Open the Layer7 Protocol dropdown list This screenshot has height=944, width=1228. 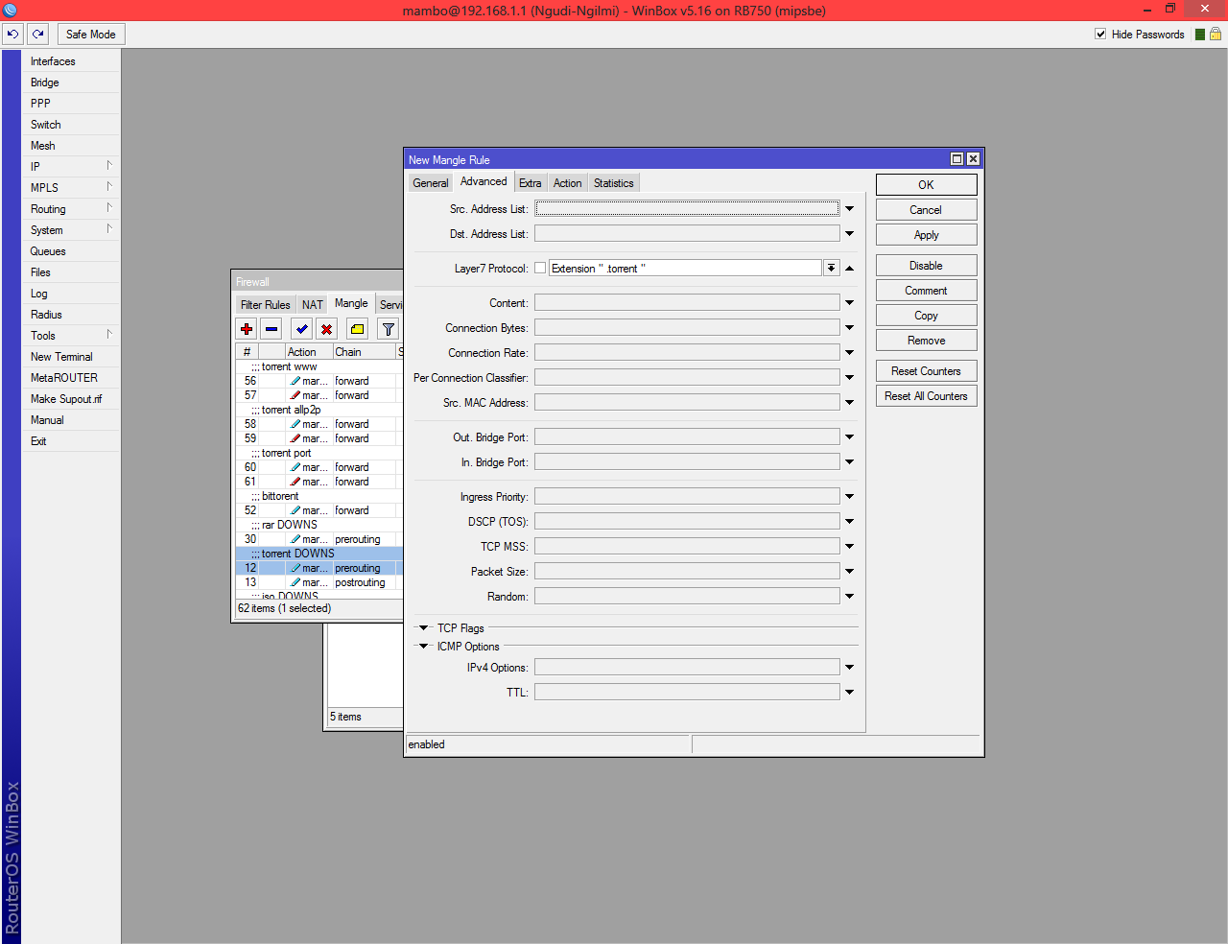pyautogui.click(x=832, y=269)
